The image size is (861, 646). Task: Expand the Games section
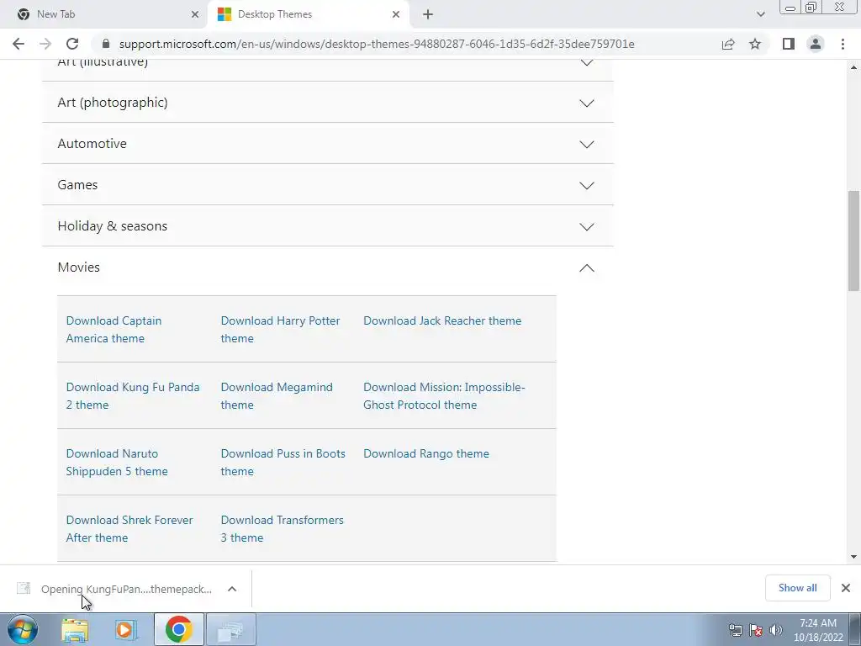tap(327, 184)
